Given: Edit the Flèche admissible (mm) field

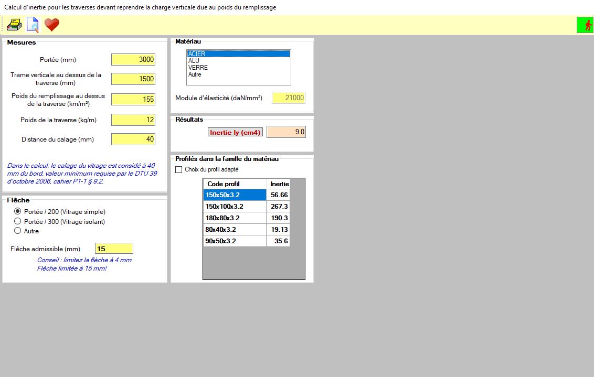Looking at the screenshot, I should (x=114, y=249).
